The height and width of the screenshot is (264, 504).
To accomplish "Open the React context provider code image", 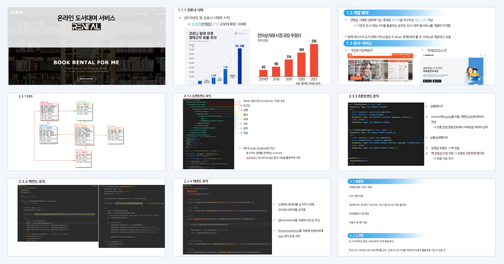I will click(208, 134).
